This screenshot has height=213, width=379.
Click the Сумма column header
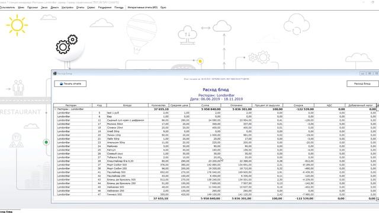pos(205,105)
